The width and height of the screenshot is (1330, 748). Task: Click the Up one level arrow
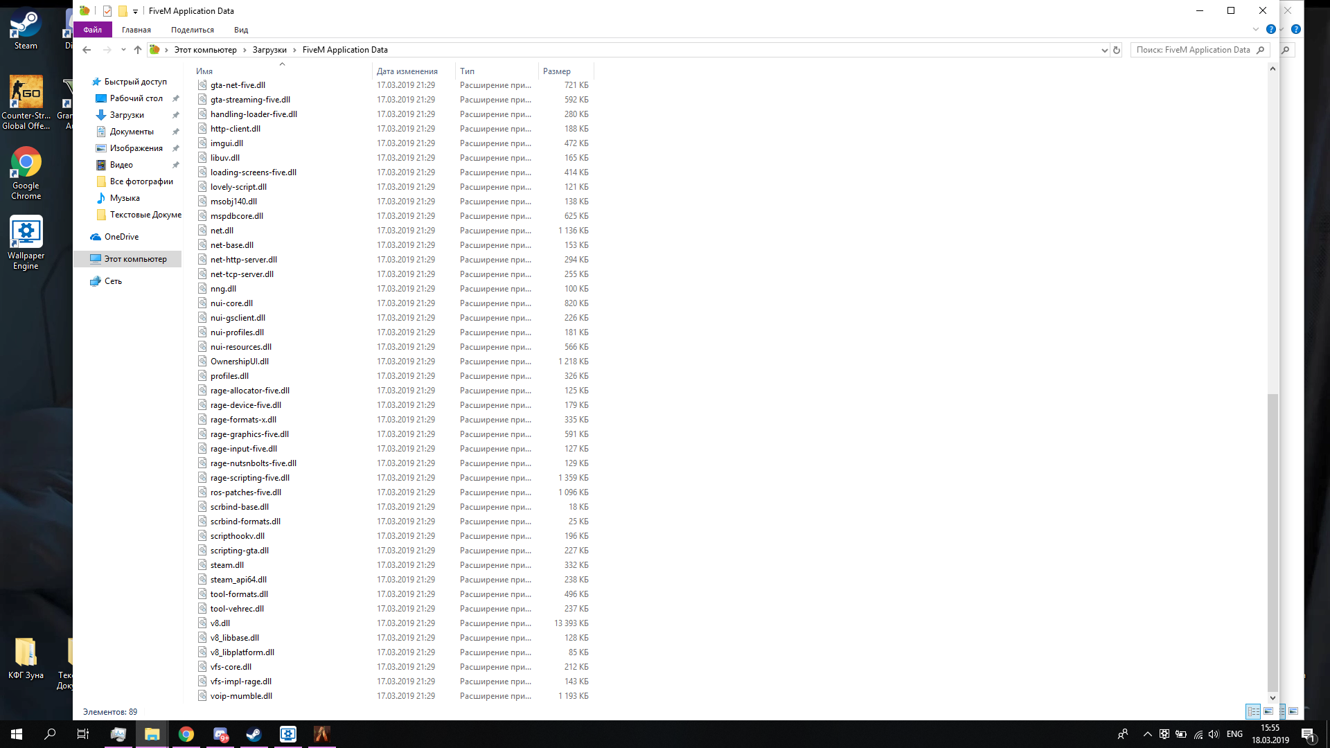pyautogui.click(x=138, y=50)
